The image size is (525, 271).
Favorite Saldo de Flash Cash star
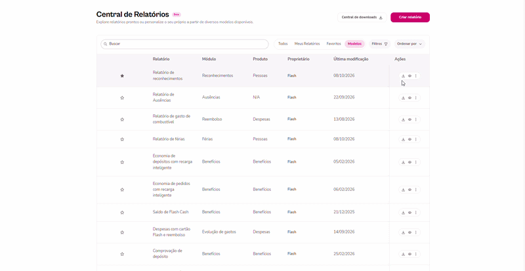pos(122,213)
